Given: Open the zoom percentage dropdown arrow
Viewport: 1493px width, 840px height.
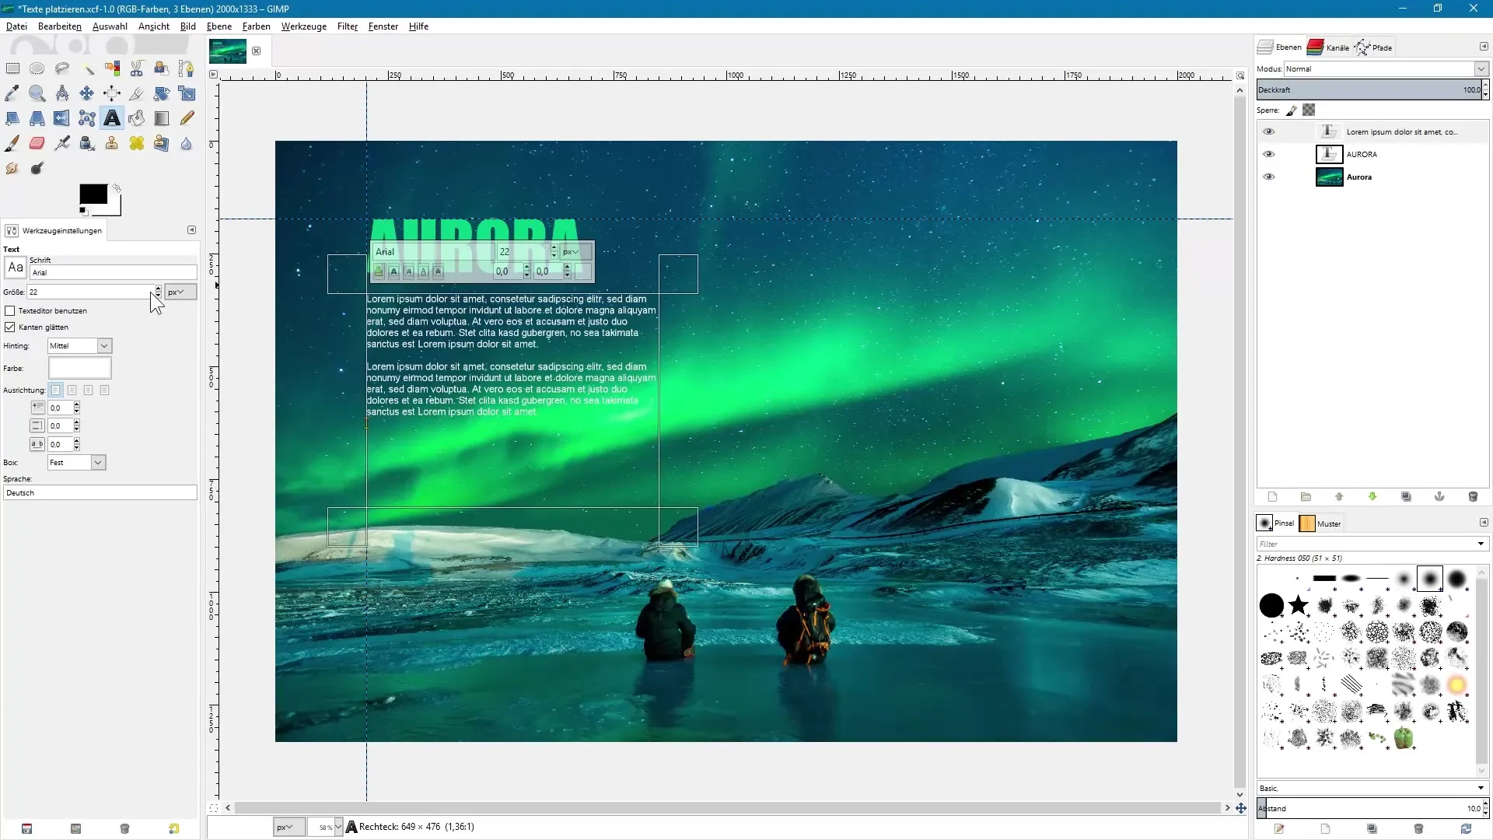Looking at the screenshot, I should tap(338, 827).
